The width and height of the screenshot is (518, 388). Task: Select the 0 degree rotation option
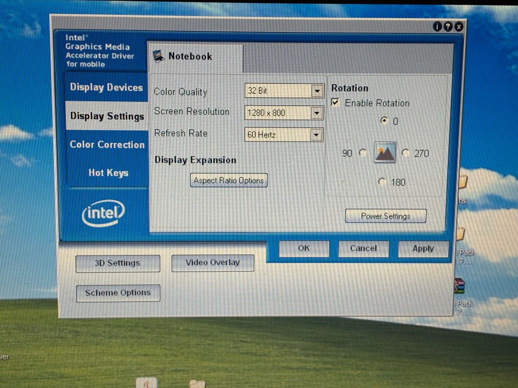[384, 120]
